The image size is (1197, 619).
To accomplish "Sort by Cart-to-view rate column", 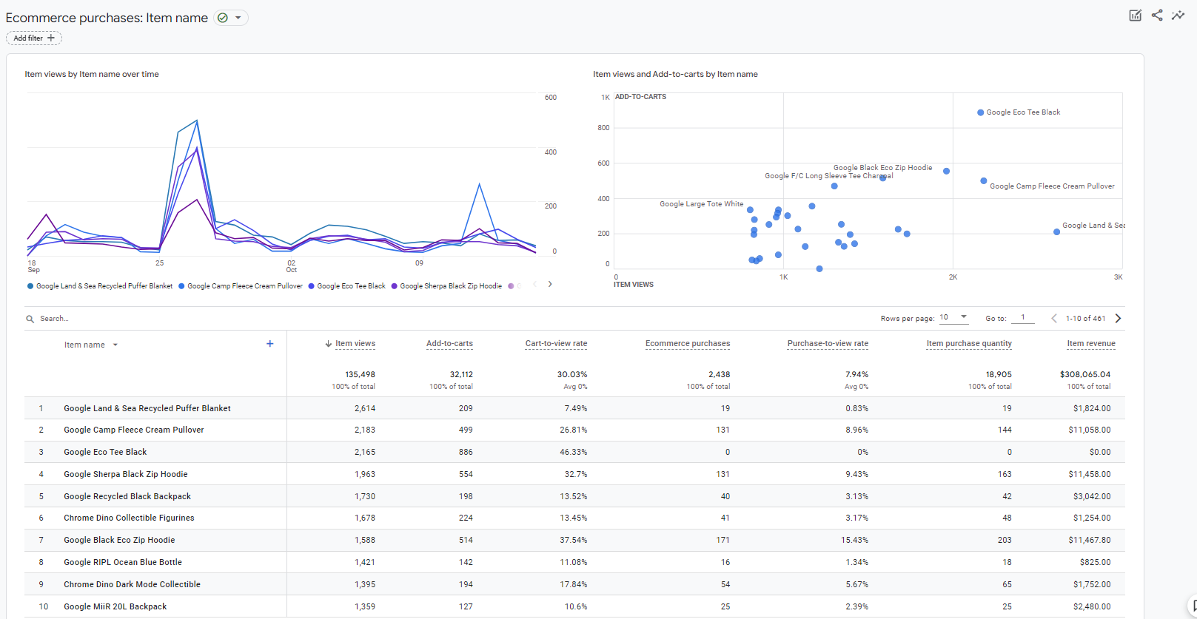I will click(556, 343).
